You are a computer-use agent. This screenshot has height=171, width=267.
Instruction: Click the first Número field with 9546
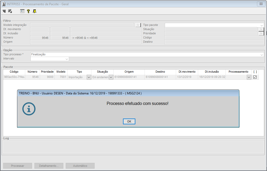tap(40, 38)
